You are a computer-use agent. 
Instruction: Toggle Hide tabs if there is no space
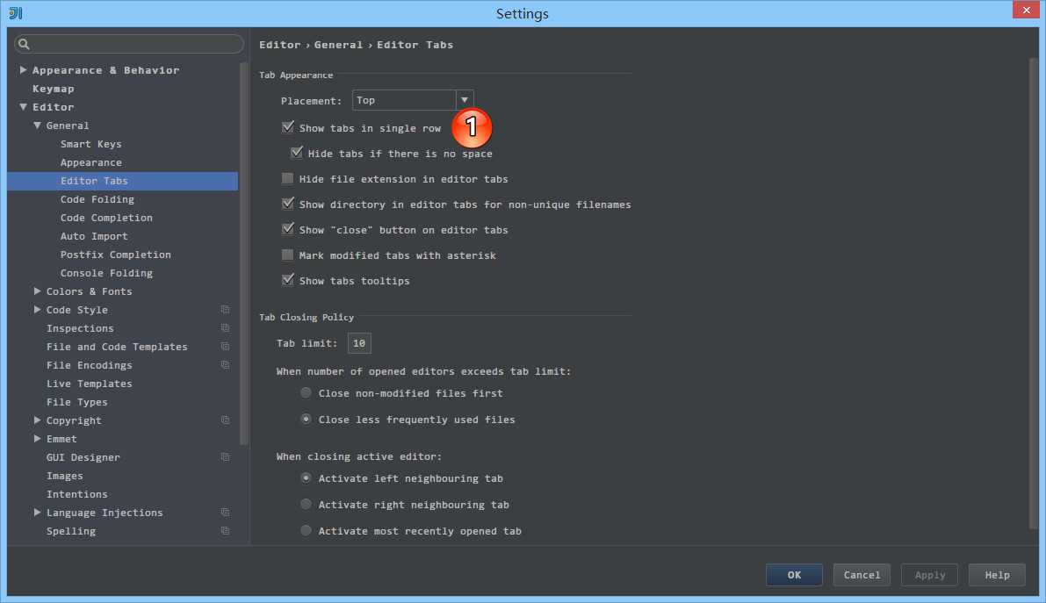[296, 153]
